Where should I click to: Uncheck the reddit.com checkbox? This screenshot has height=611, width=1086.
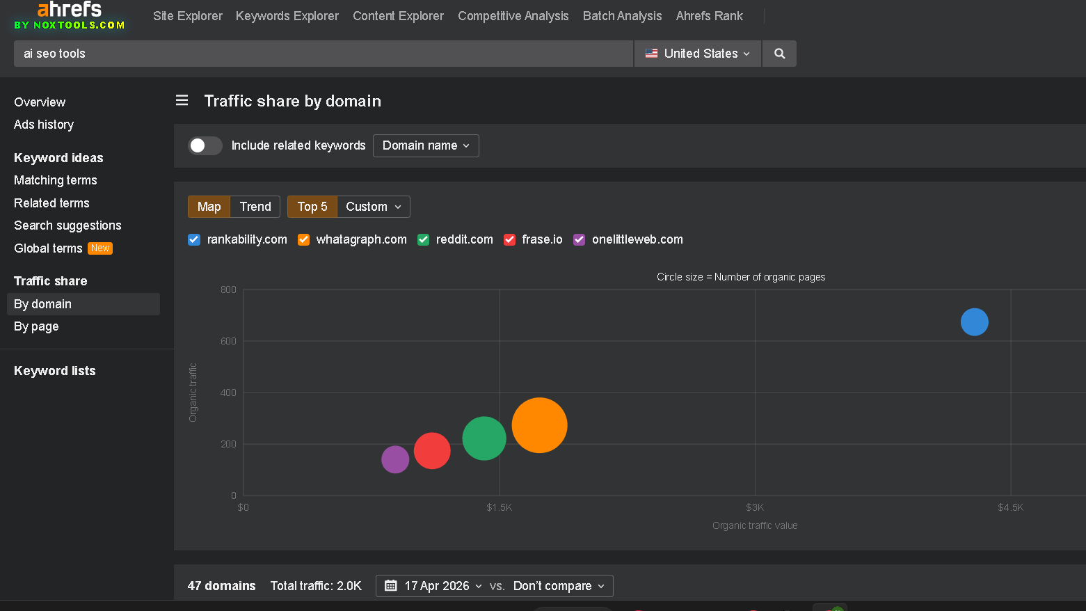pos(423,239)
